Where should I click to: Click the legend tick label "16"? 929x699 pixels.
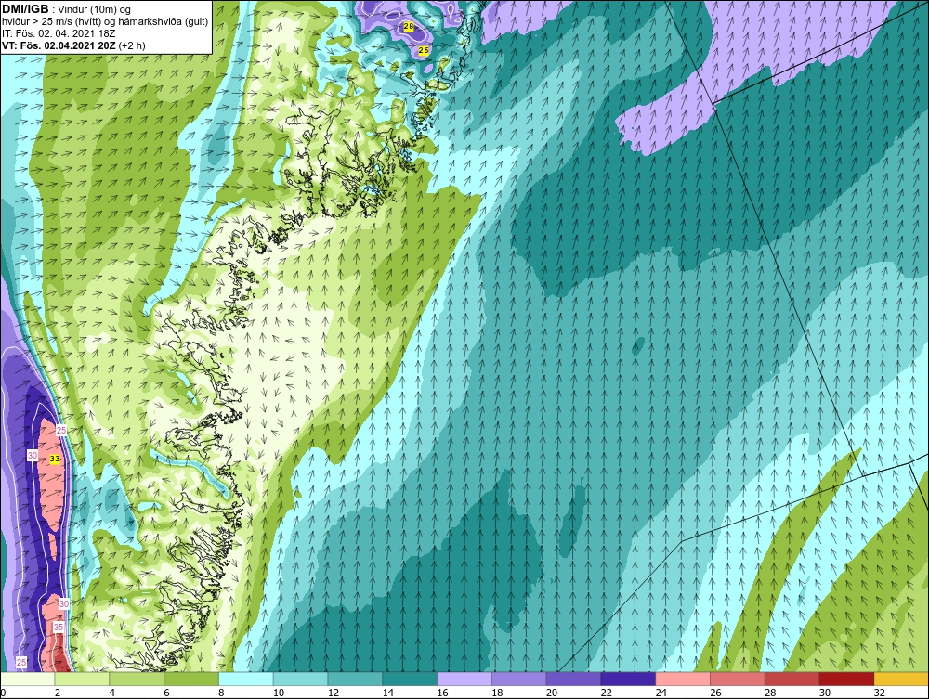[x=442, y=693]
